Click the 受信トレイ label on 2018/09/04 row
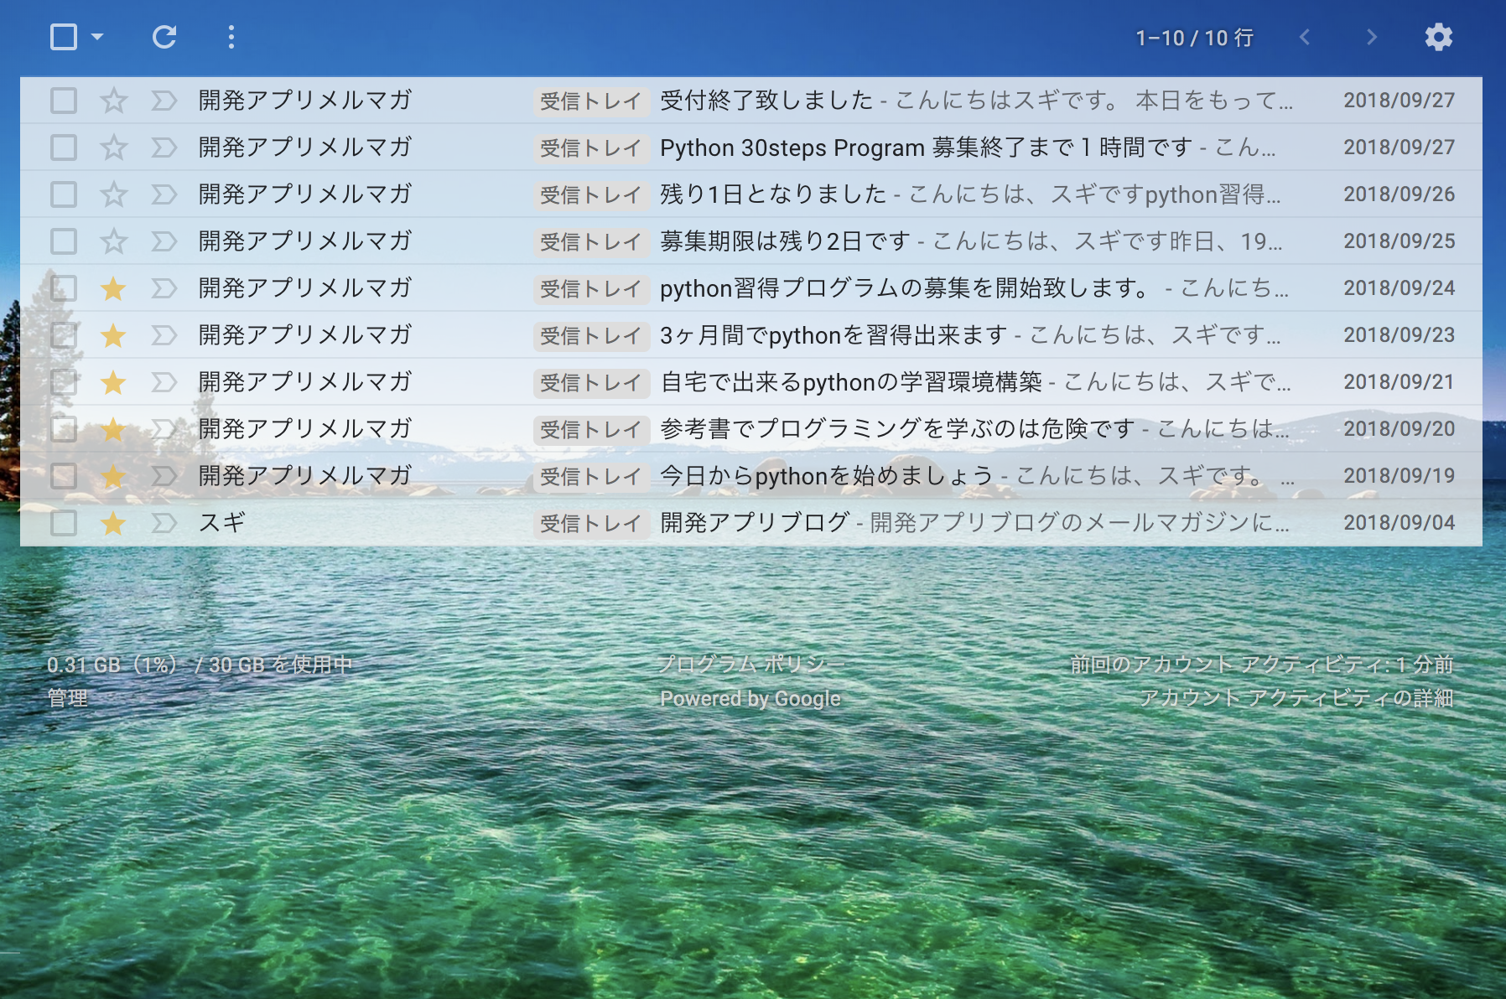 [591, 524]
